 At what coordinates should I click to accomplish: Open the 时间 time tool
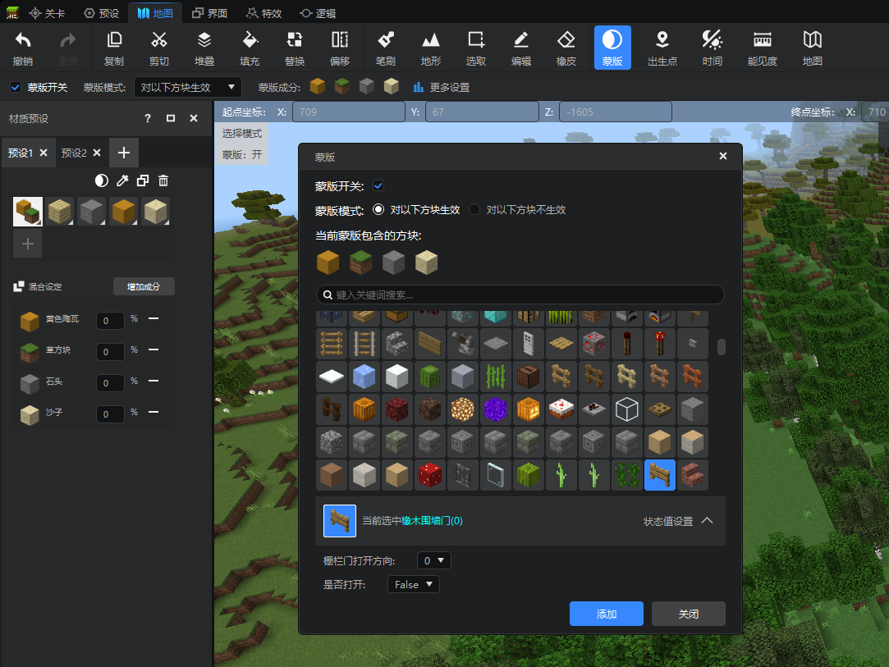(713, 48)
